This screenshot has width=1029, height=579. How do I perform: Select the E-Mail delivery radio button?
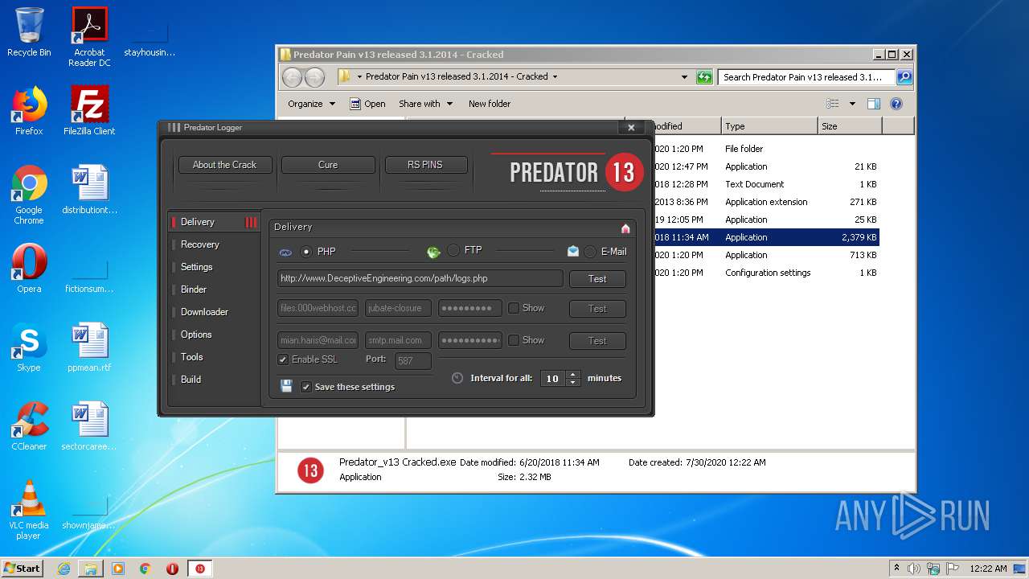tap(590, 252)
